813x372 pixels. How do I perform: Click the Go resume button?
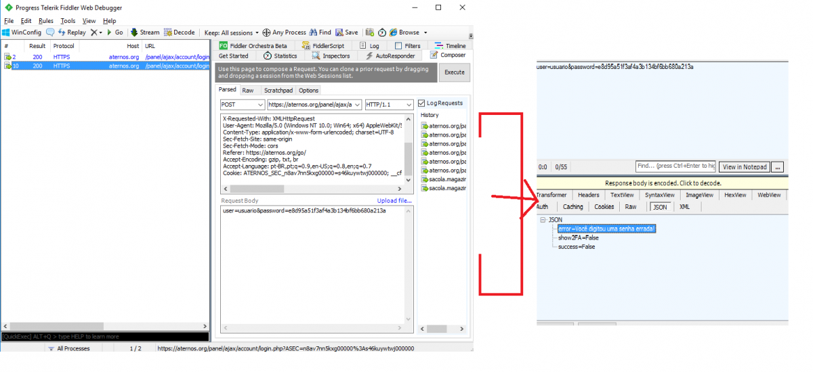click(x=115, y=32)
